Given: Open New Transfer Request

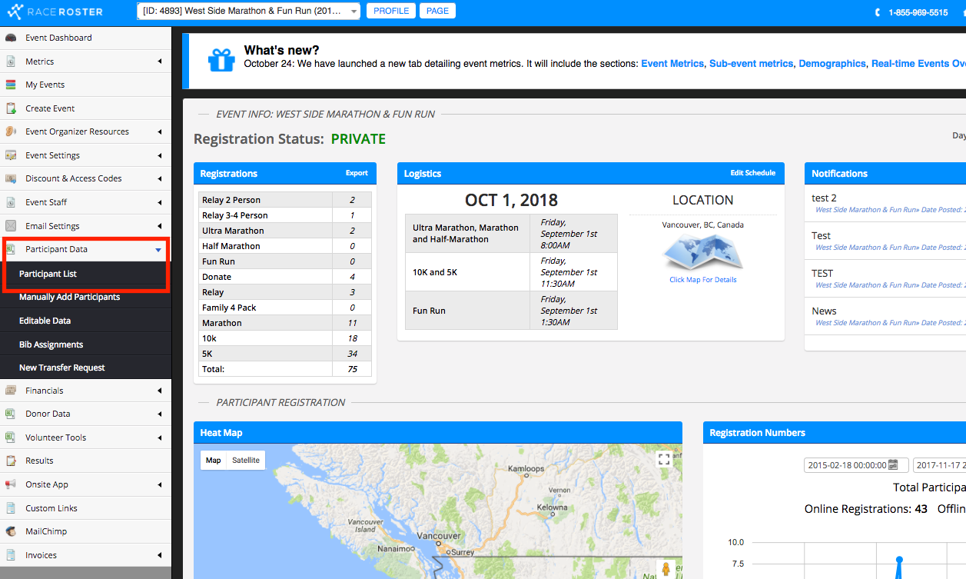Looking at the screenshot, I should pyautogui.click(x=85, y=368).
